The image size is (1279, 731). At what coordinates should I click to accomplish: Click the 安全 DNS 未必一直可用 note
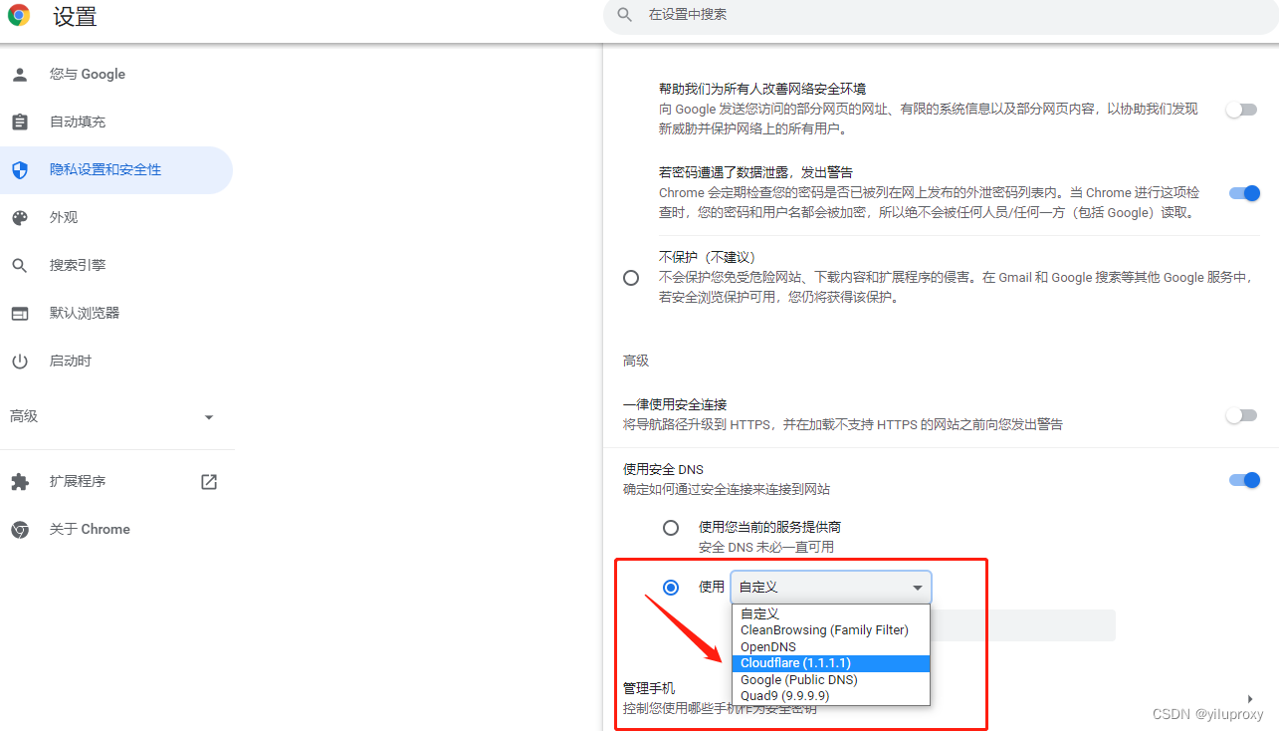pos(766,547)
